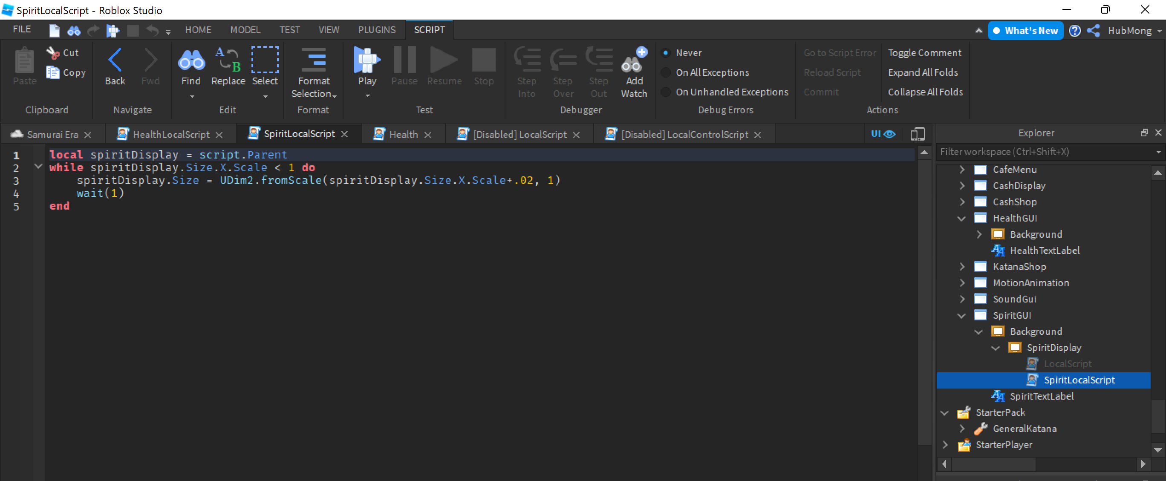Collapse the ribbon with the up caret
The height and width of the screenshot is (481, 1166).
point(978,31)
